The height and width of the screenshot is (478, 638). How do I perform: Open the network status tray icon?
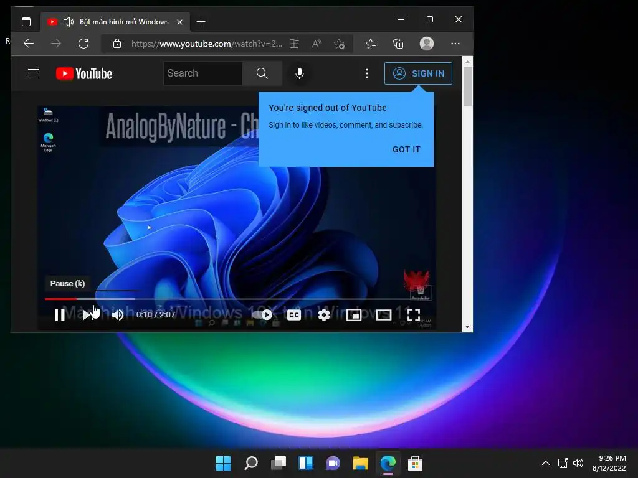tap(563, 463)
